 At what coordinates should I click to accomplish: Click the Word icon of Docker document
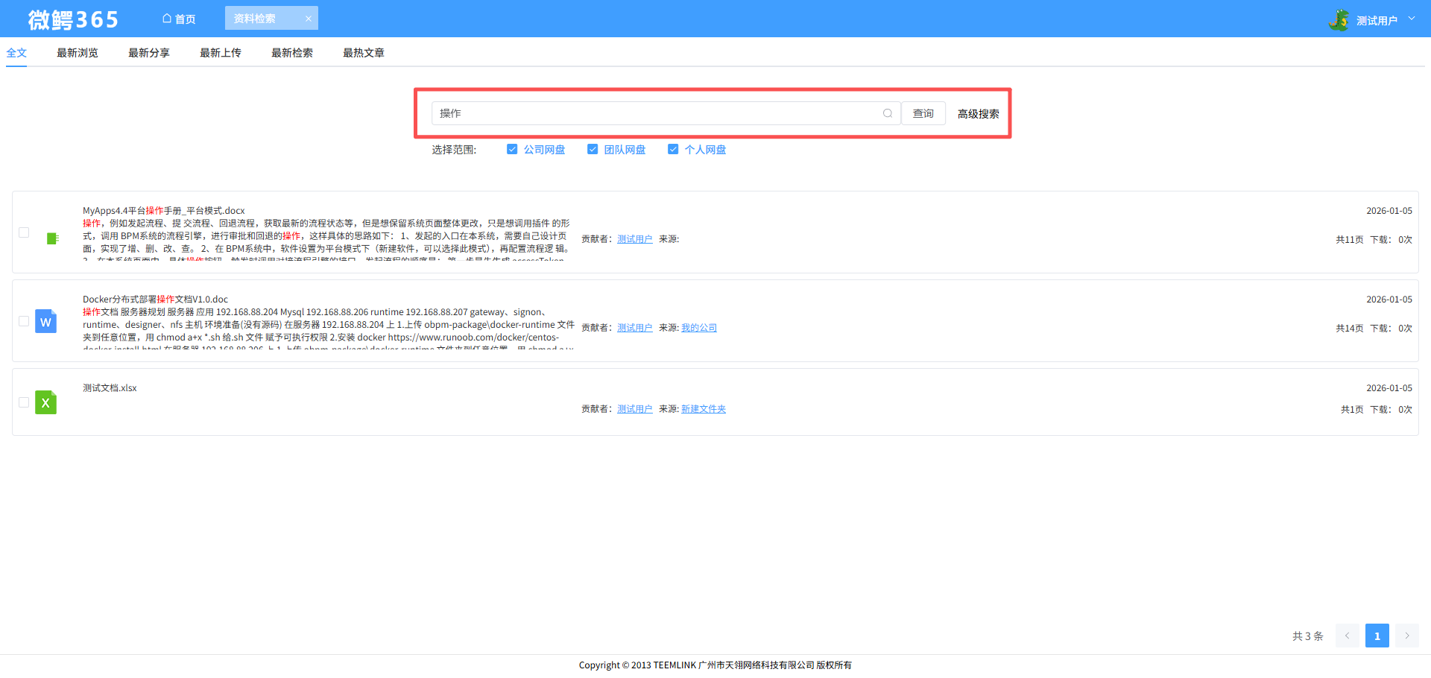(45, 321)
